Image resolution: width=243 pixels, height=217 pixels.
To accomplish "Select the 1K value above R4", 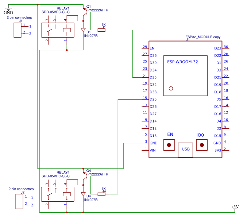I will click(104, 189).
